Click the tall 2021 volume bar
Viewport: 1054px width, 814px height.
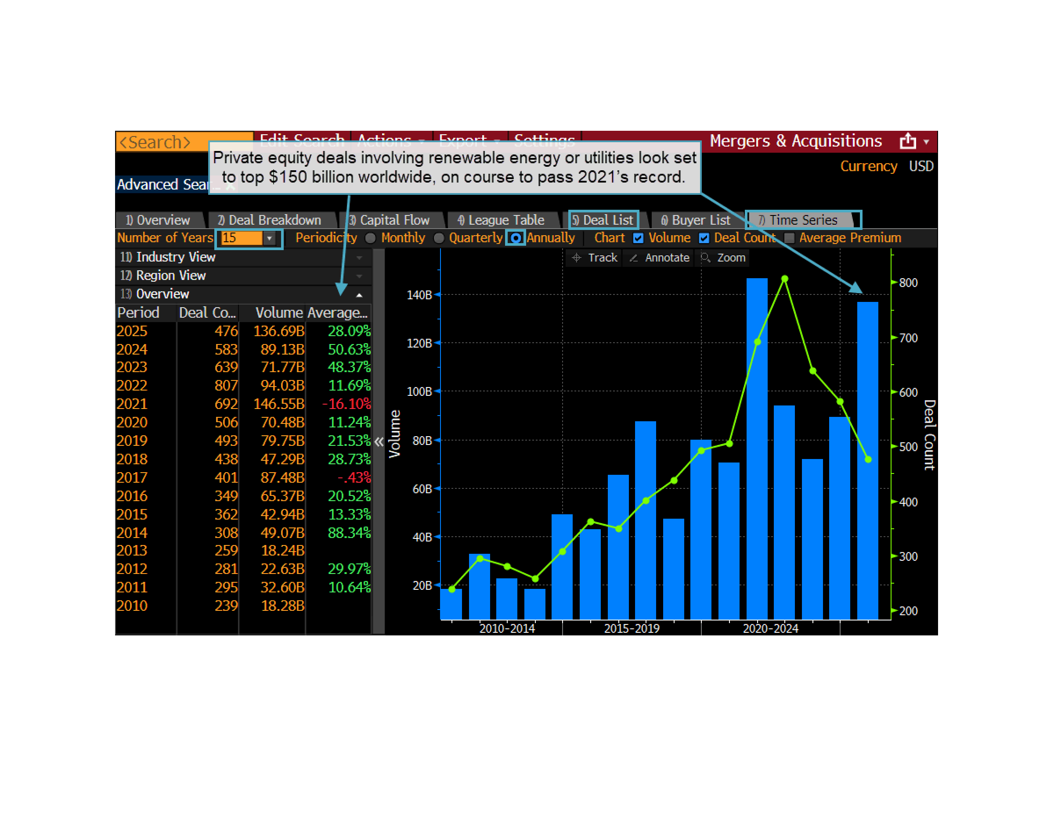pyautogui.click(x=757, y=448)
